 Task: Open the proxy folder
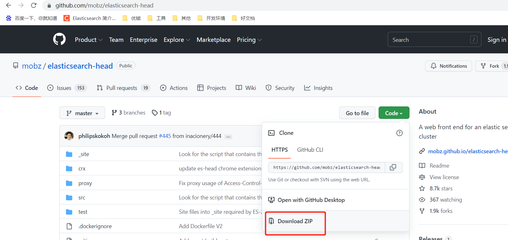click(85, 183)
